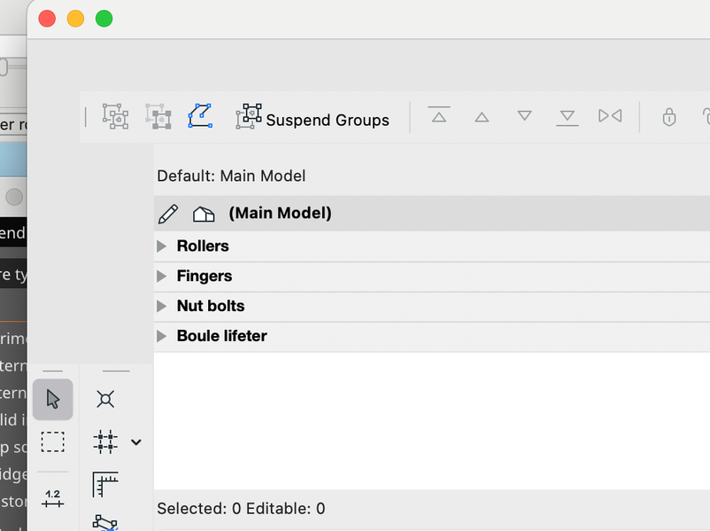
Task: Select the Boule lifeter row
Action: (221, 336)
